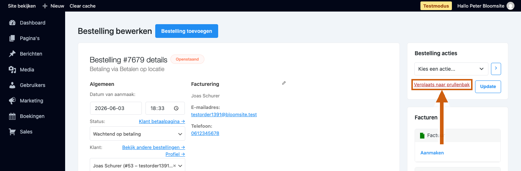Expand the 'Kies een actie...' dropdown
This screenshot has width=521, height=171.
tap(451, 69)
